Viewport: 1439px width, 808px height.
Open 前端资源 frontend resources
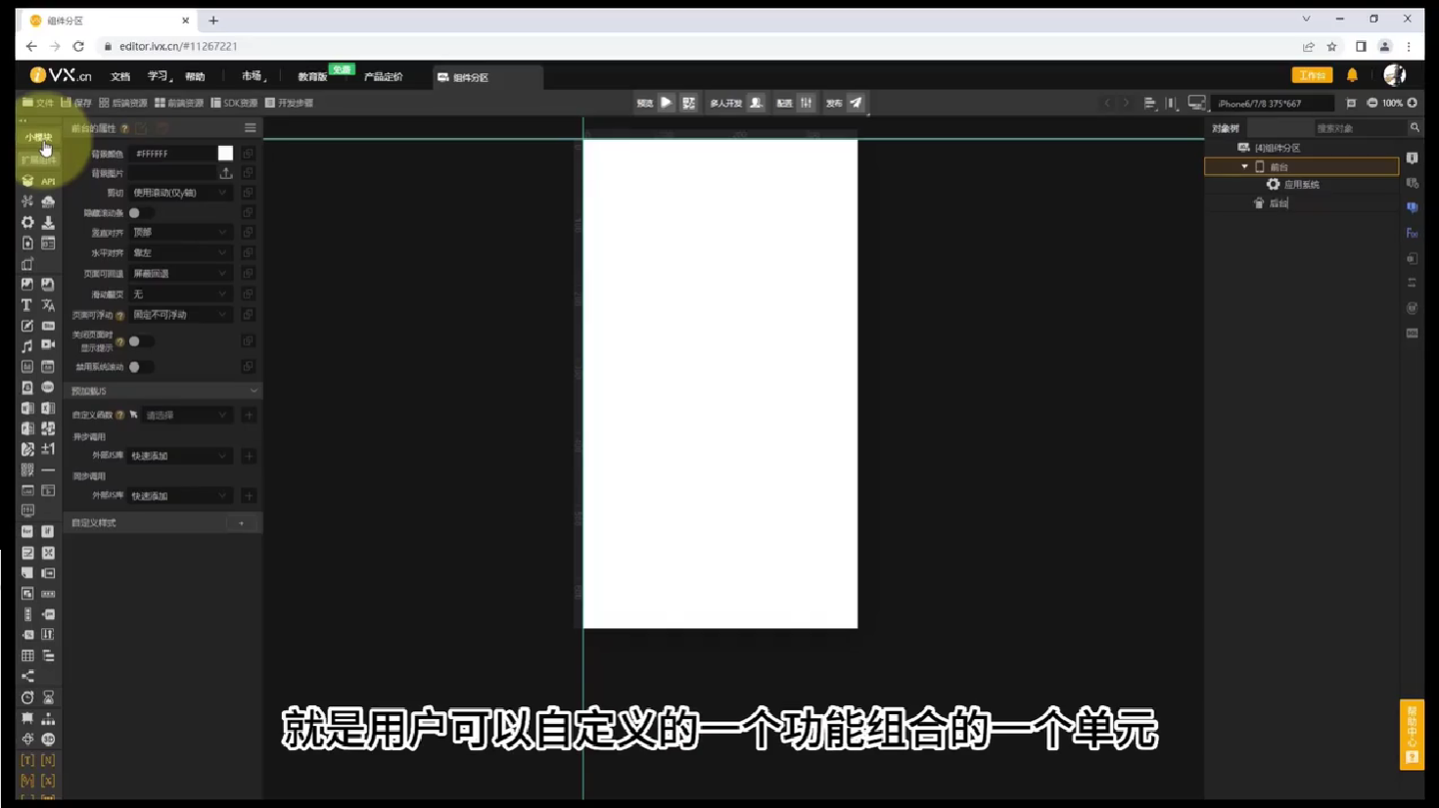(179, 103)
